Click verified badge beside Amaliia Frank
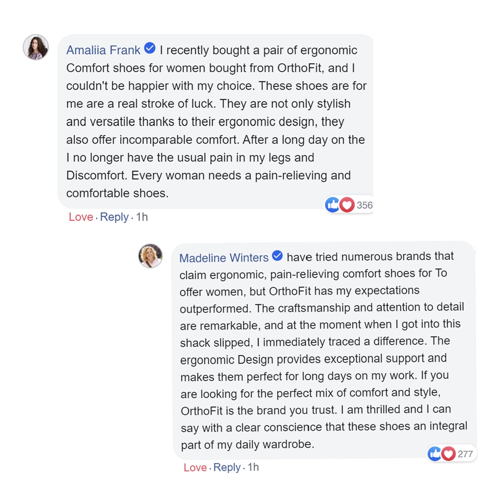499x499 pixels. click(x=150, y=49)
